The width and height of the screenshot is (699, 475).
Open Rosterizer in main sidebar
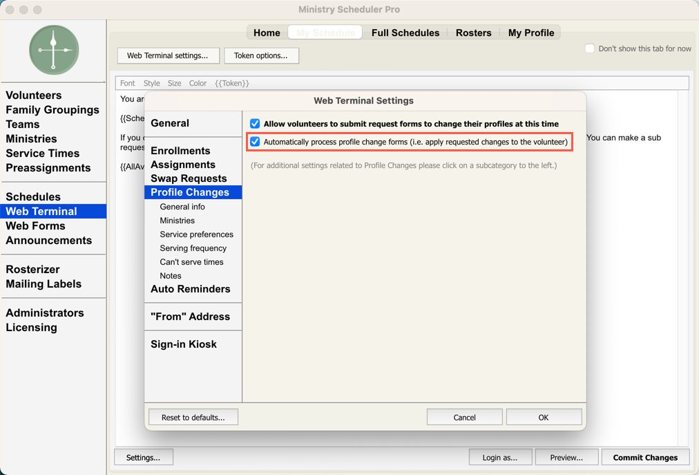pos(53,269)
